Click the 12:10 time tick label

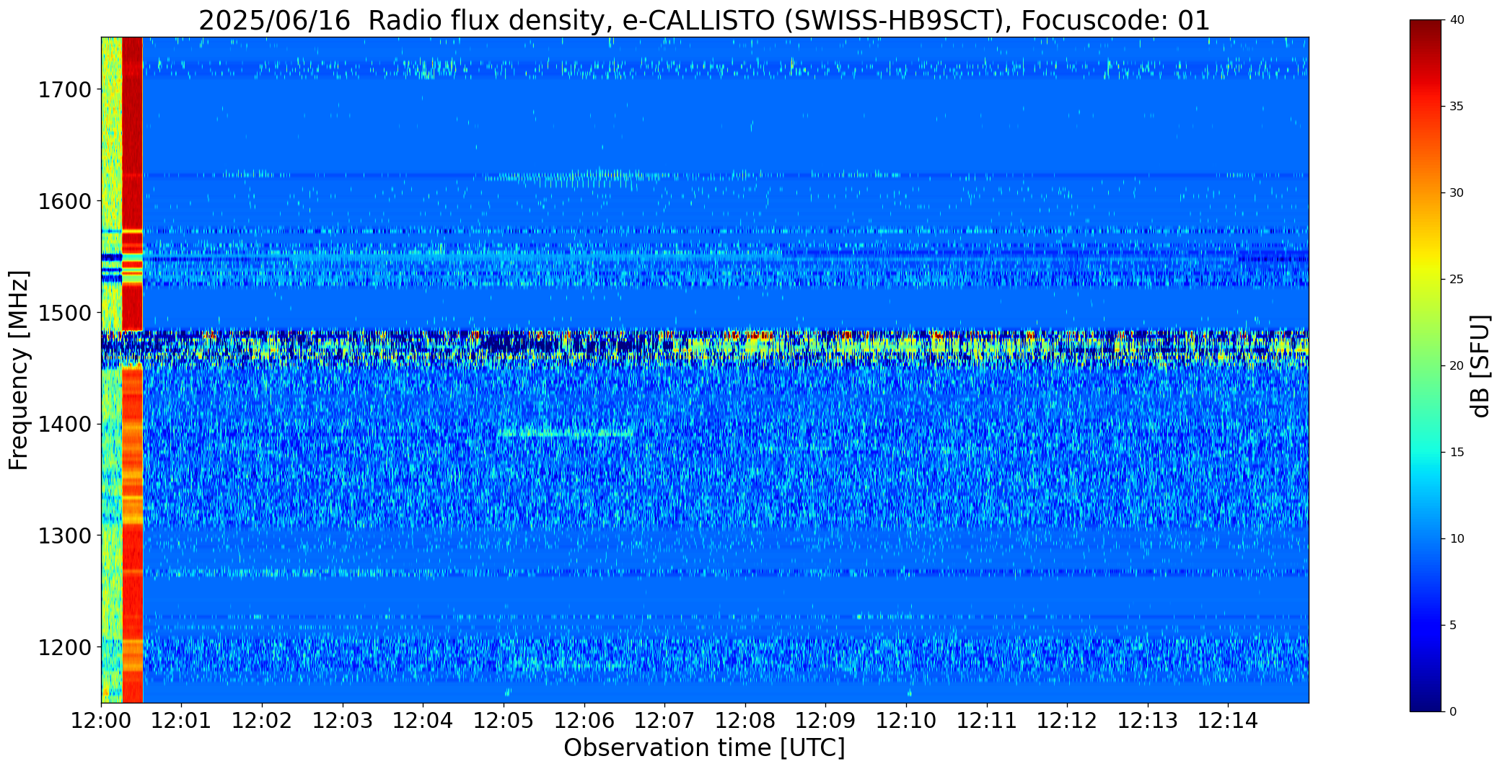pyautogui.click(x=906, y=721)
